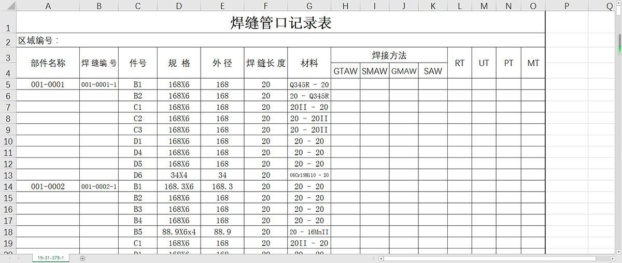Select the material cell 20 - 16MnII
Viewport: 622px width, 263px height.
point(309,232)
